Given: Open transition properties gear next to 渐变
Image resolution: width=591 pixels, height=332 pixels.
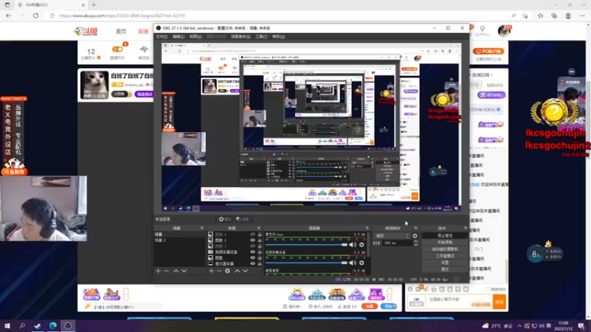Looking at the screenshot, I should (x=415, y=236).
